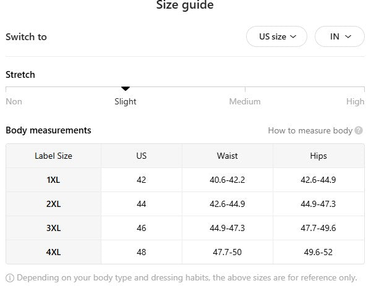Viewport: 371px width, 286px height.
Task: Click the 3XL label size row
Action: [53, 228]
